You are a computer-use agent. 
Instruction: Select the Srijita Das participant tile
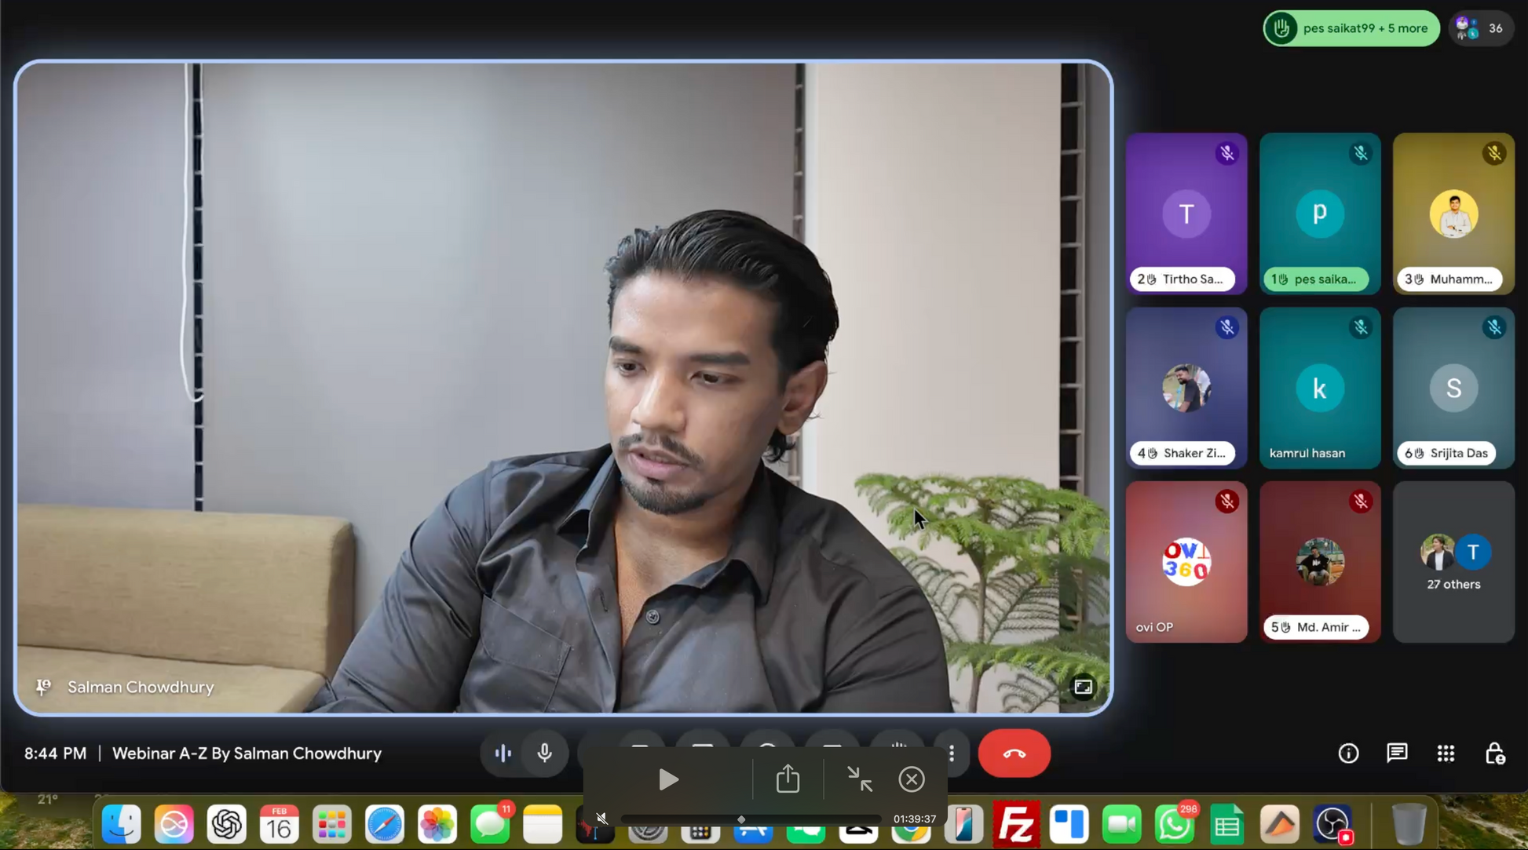pyautogui.click(x=1453, y=388)
